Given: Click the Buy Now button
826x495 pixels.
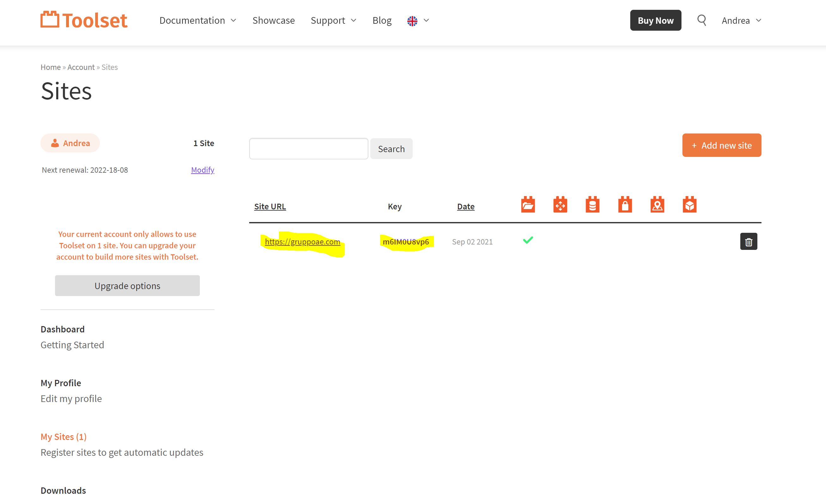Looking at the screenshot, I should tap(656, 20).
